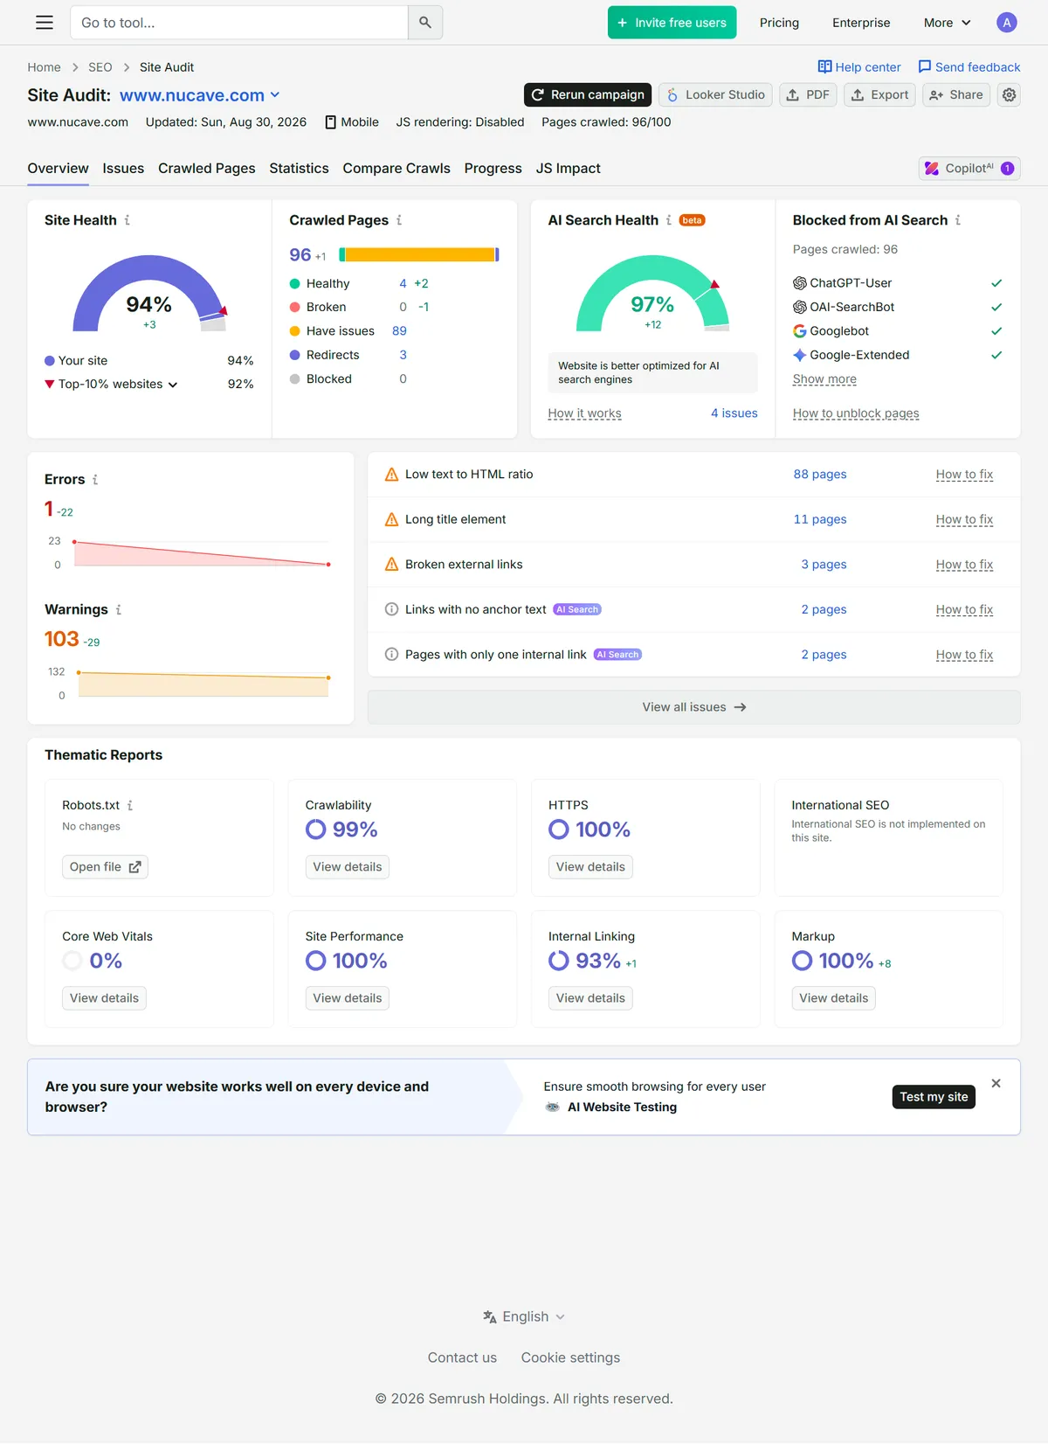Screen dimensions: 1048x1444
Task: Click the Crawled Pages info icon
Action: [x=399, y=220]
